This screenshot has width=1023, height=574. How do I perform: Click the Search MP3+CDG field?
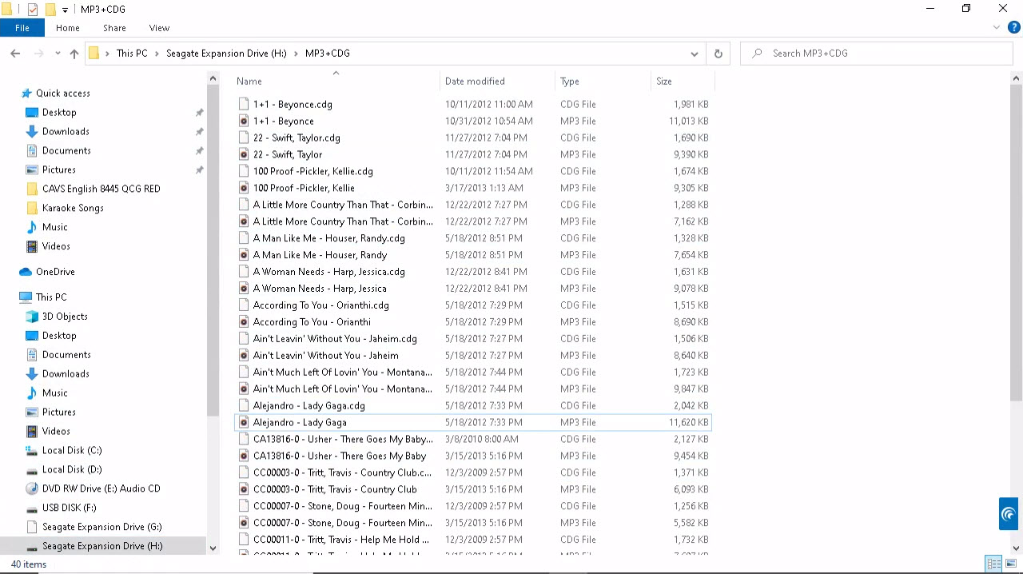(877, 54)
